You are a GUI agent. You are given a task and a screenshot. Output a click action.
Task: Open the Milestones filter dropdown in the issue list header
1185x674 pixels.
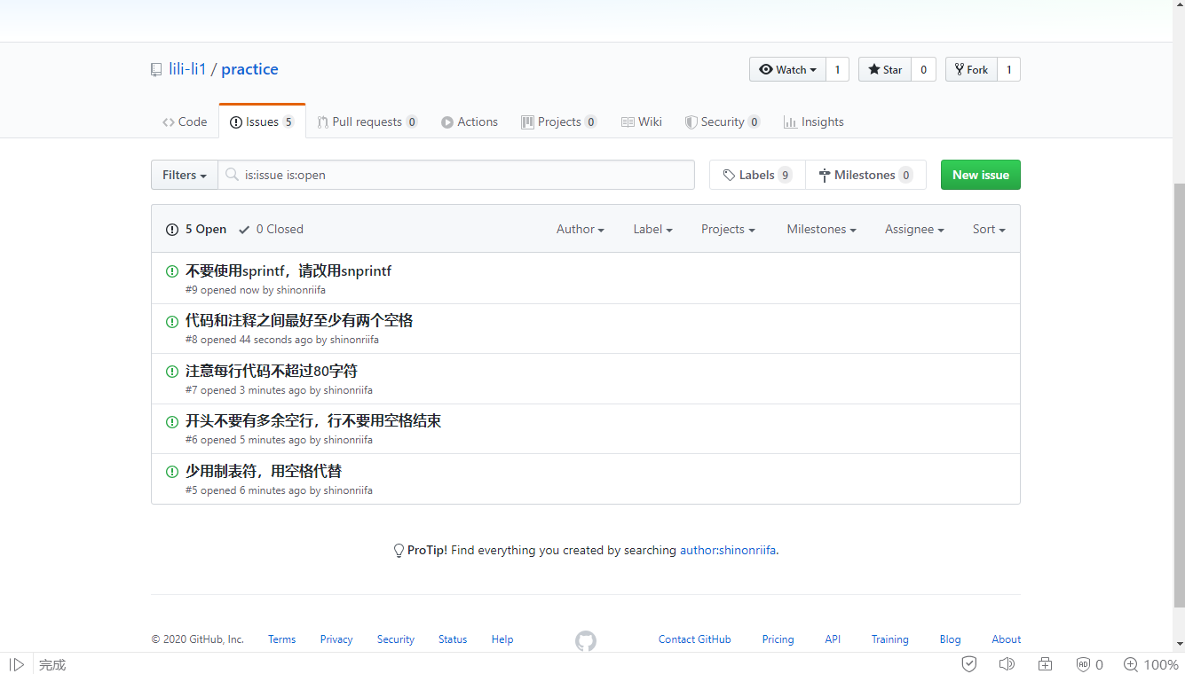point(821,230)
